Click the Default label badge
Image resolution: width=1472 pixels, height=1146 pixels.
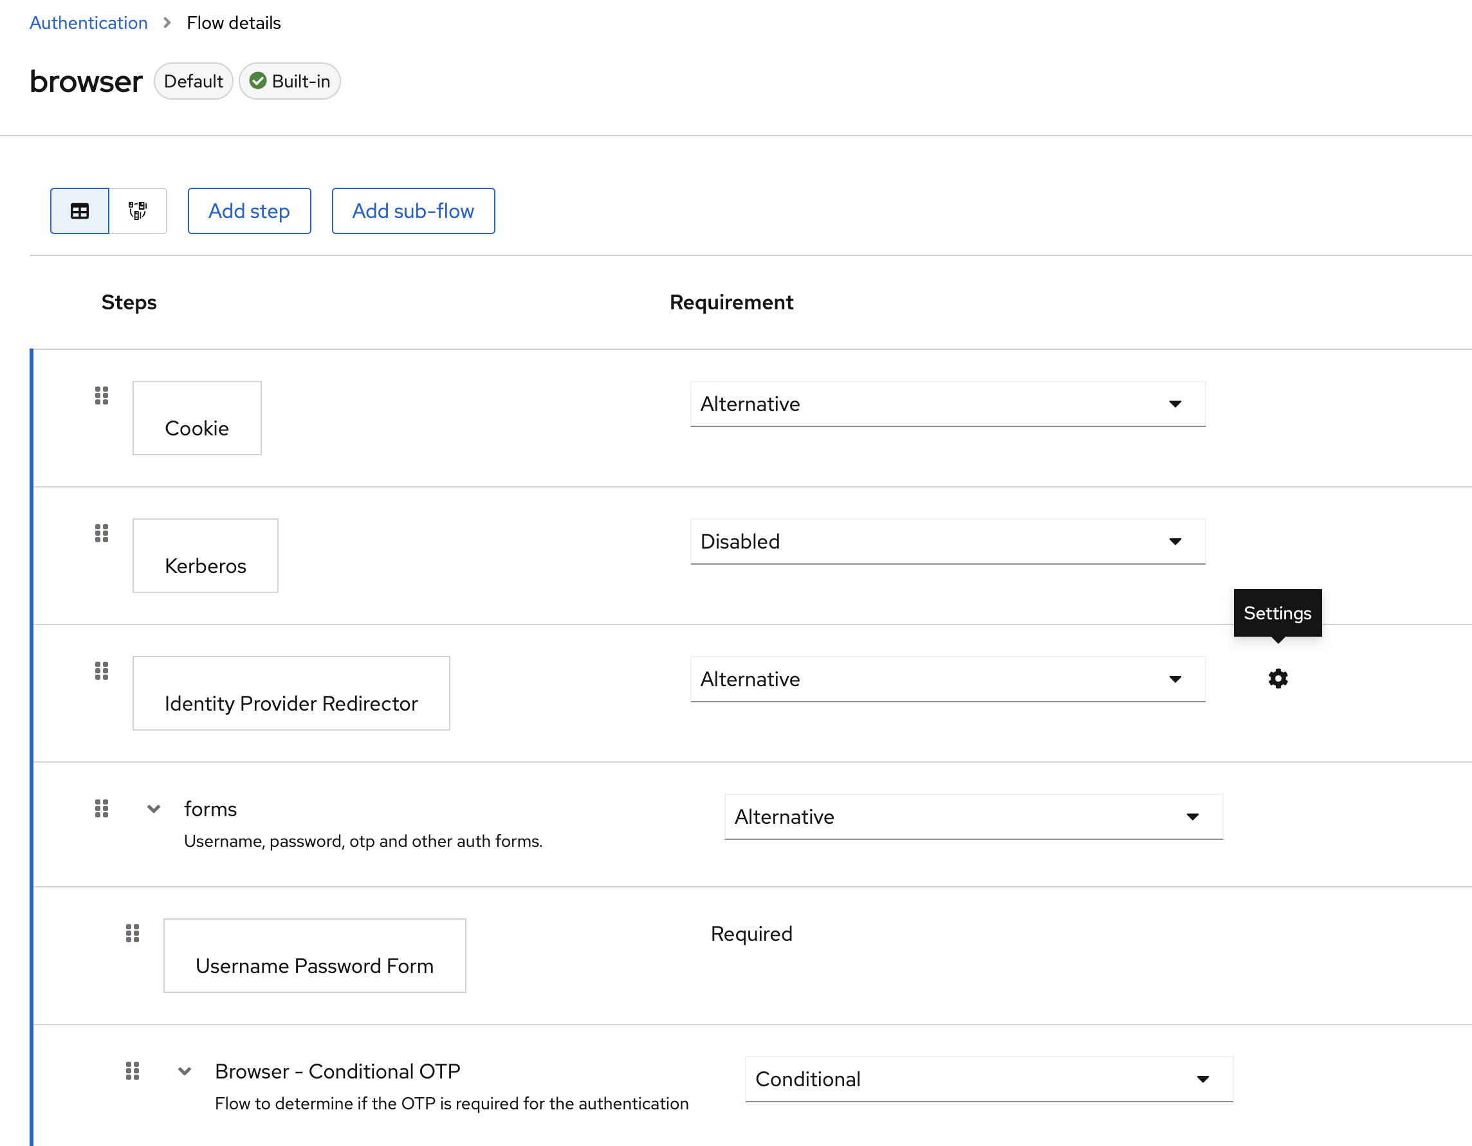193,82
